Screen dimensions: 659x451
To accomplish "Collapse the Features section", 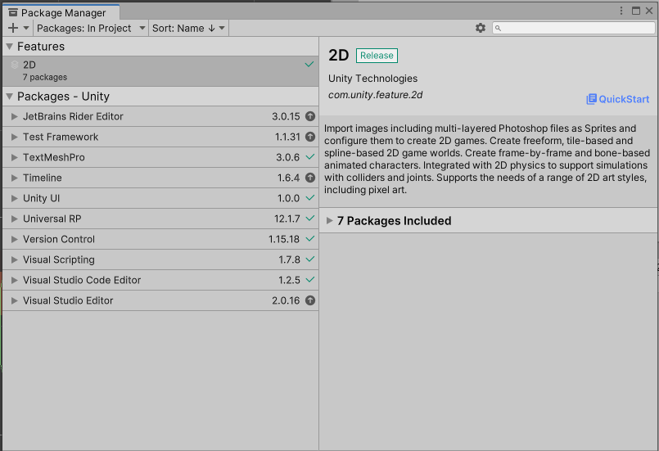I will coord(10,46).
